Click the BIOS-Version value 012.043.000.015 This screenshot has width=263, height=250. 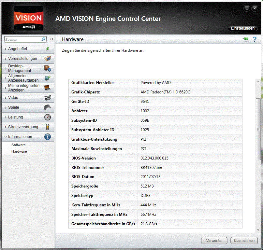[x=154, y=158]
